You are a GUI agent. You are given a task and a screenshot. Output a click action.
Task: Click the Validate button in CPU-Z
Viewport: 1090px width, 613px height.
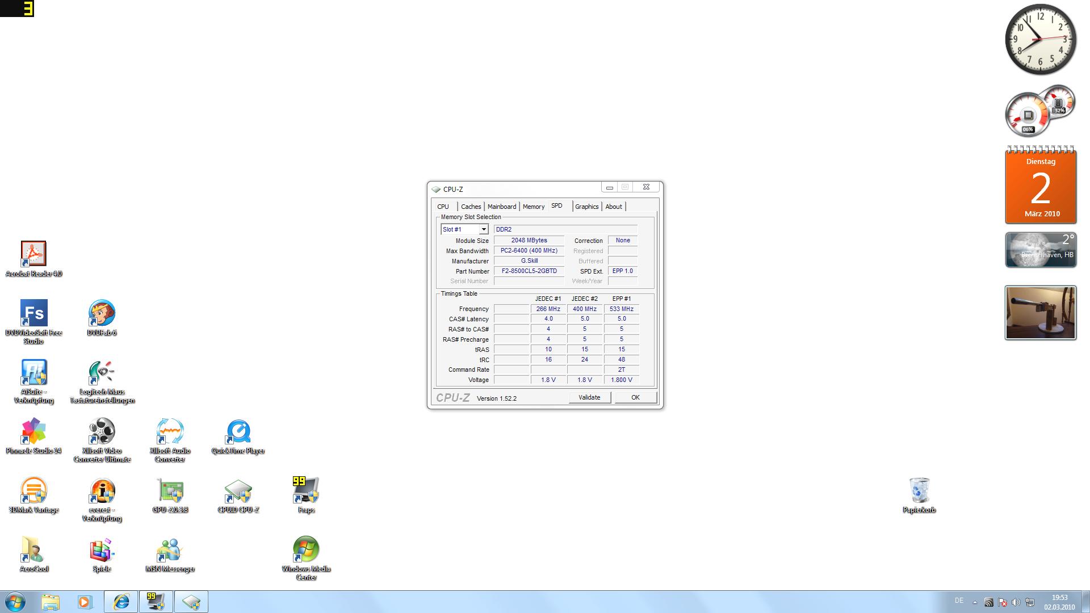click(589, 397)
